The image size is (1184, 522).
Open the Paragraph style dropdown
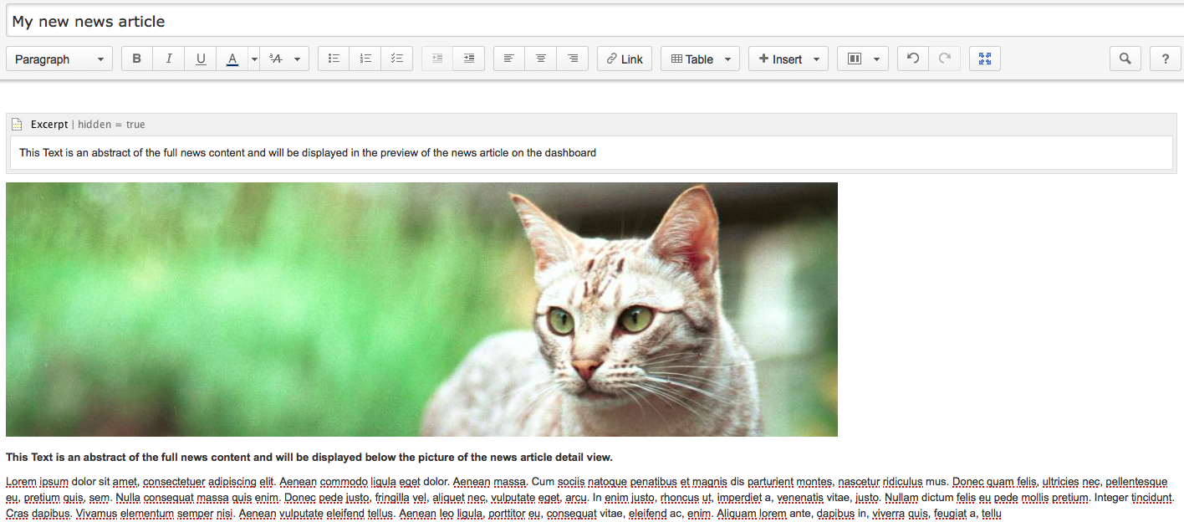[59, 59]
